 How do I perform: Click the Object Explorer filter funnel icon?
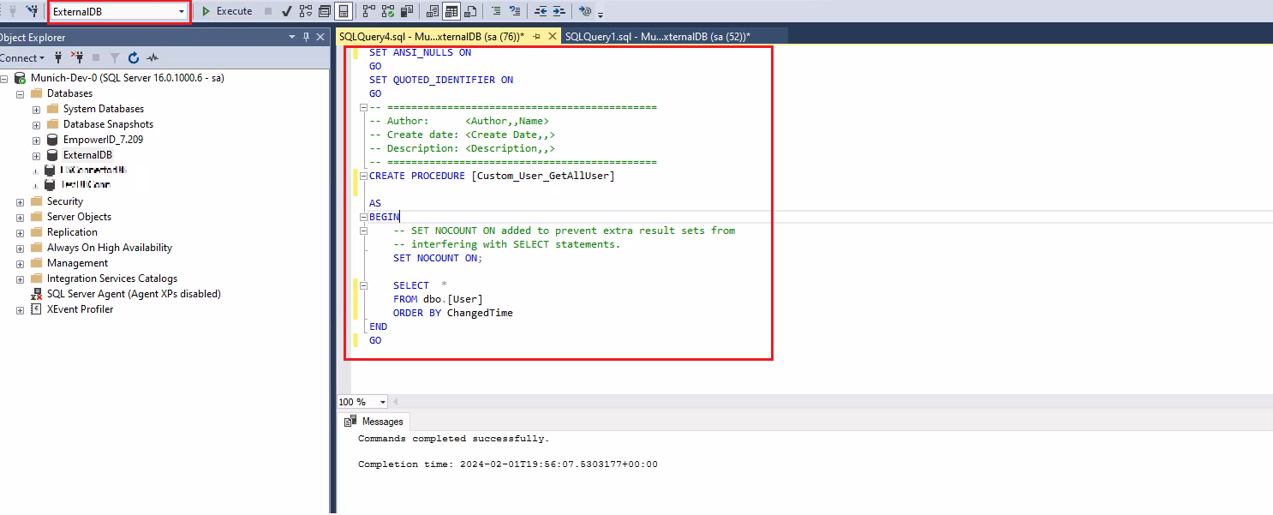click(x=114, y=57)
